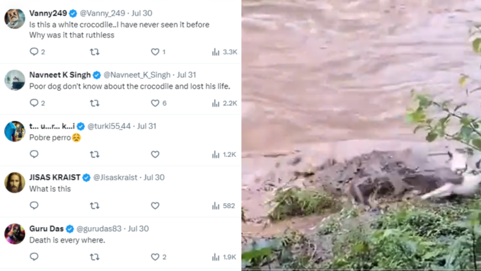Like the 'Pobre perro' tweet

click(x=155, y=154)
